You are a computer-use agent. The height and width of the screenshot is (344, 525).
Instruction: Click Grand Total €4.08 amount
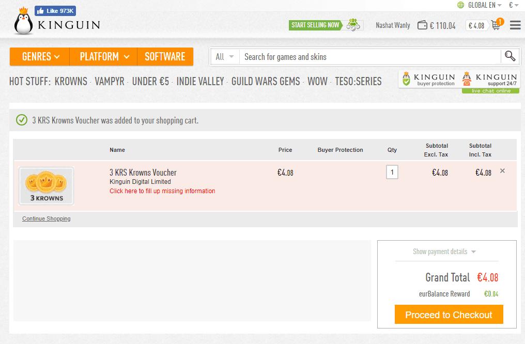(487, 277)
